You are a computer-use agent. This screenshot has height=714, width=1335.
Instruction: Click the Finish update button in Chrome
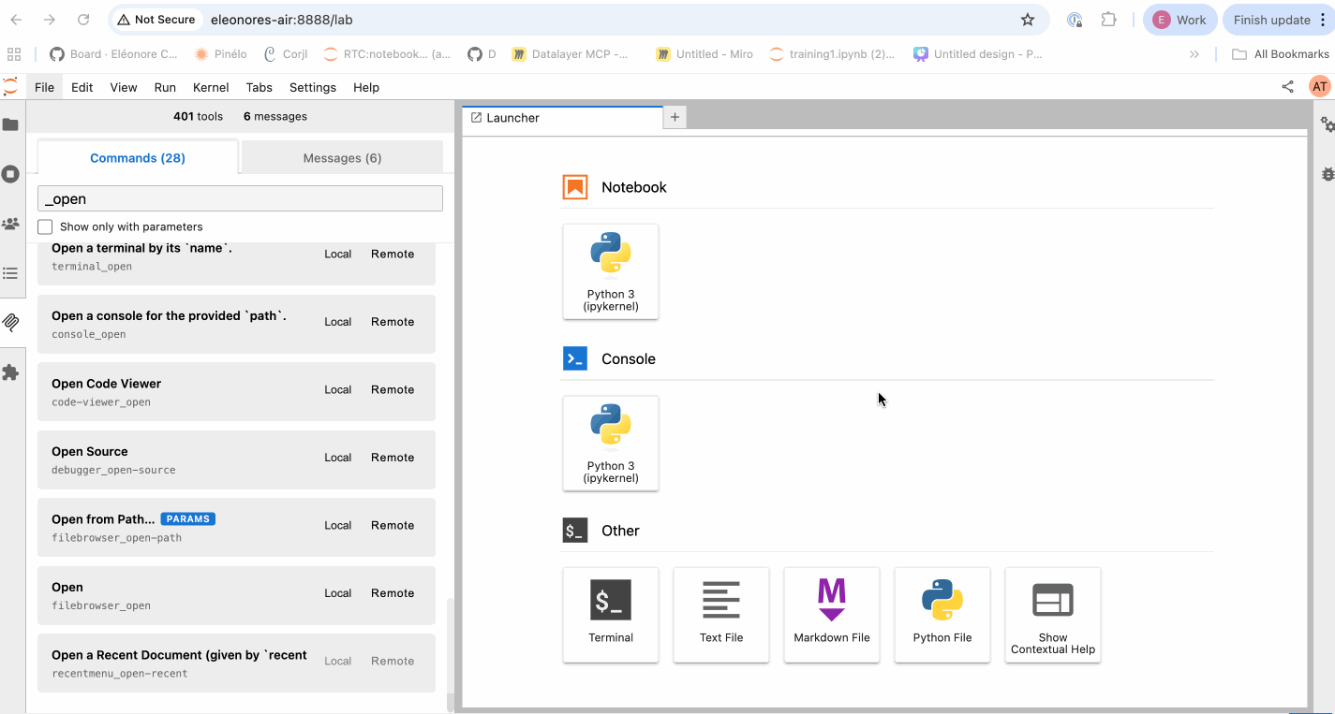(x=1271, y=20)
